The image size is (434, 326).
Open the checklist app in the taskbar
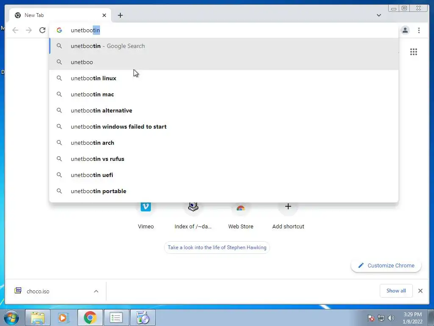tap(116, 318)
